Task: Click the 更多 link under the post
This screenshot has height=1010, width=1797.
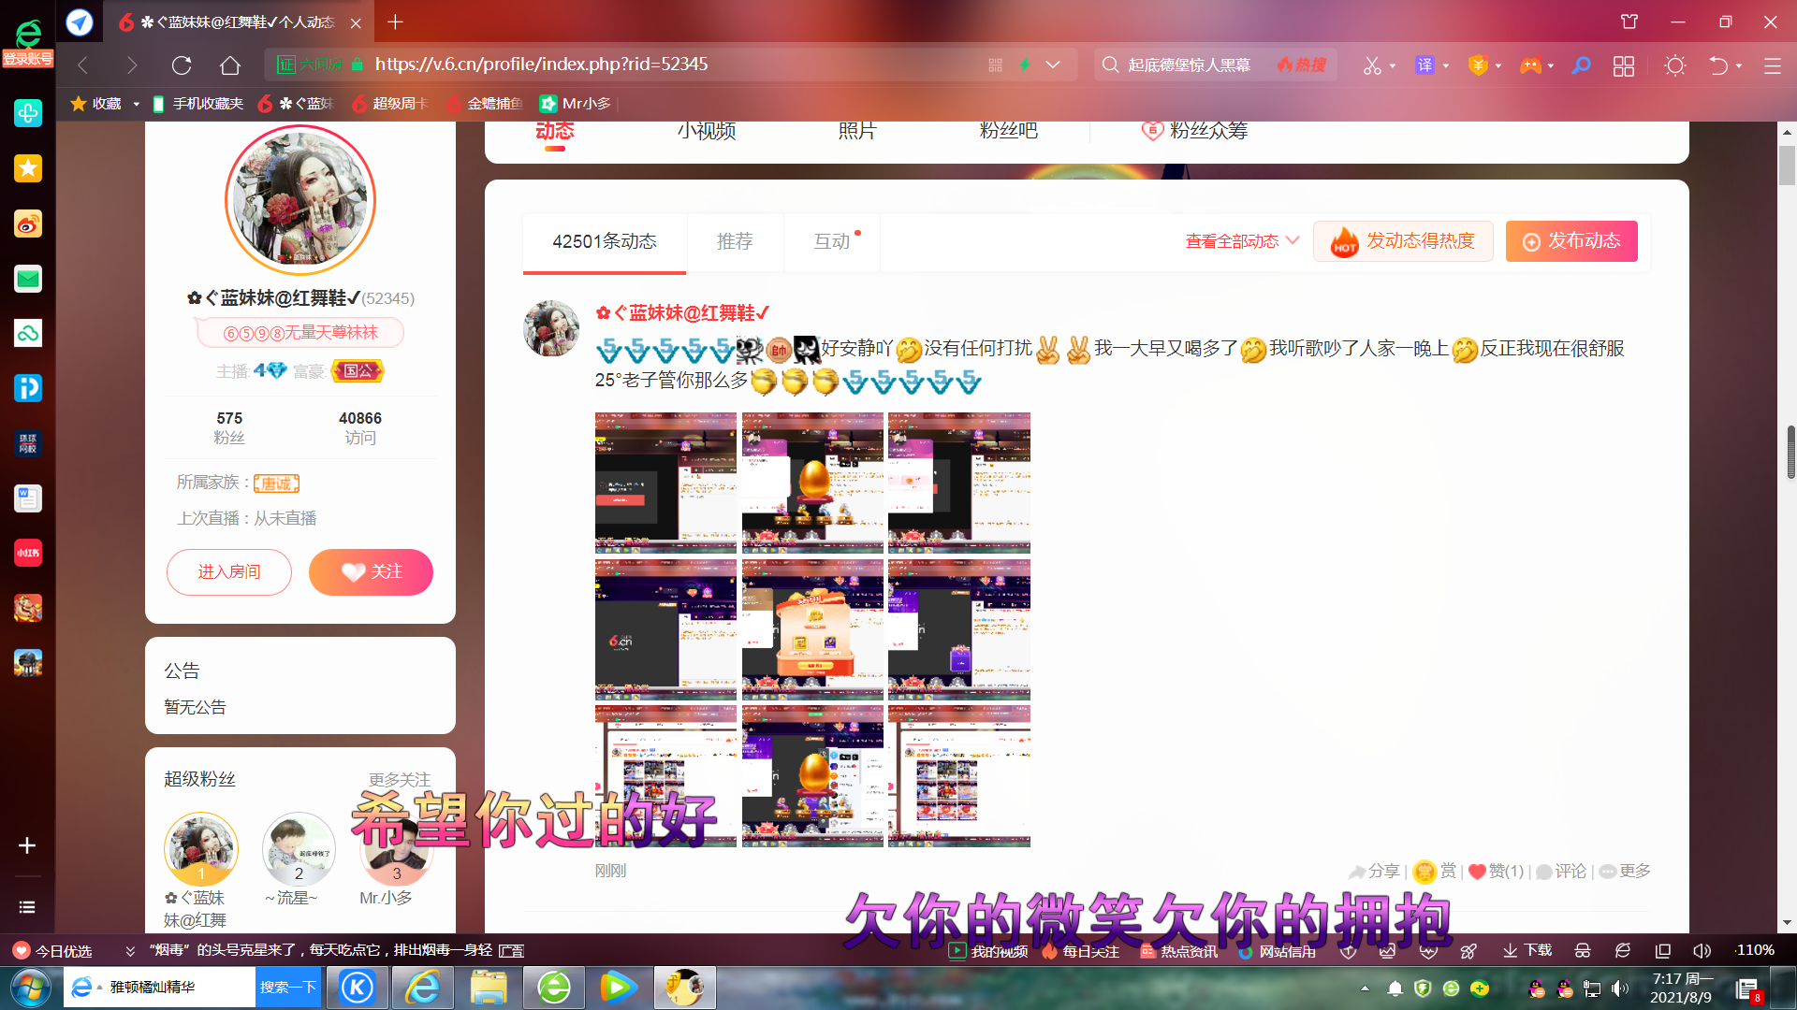Action: coord(1625,872)
